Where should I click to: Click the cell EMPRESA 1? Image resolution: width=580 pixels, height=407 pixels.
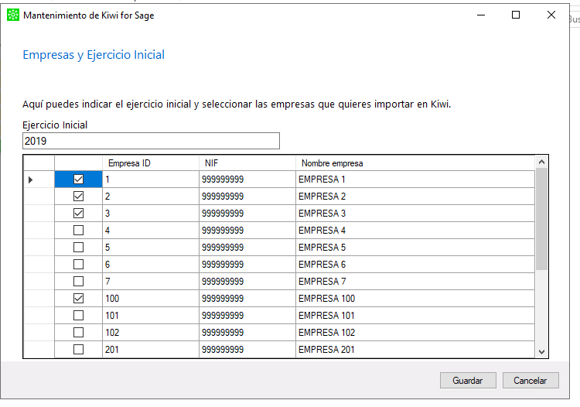click(x=415, y=180)
